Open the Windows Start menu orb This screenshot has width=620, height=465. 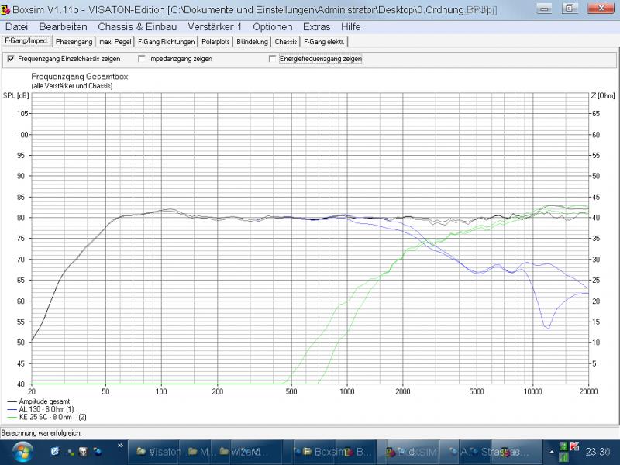click(x=21, y=450)
